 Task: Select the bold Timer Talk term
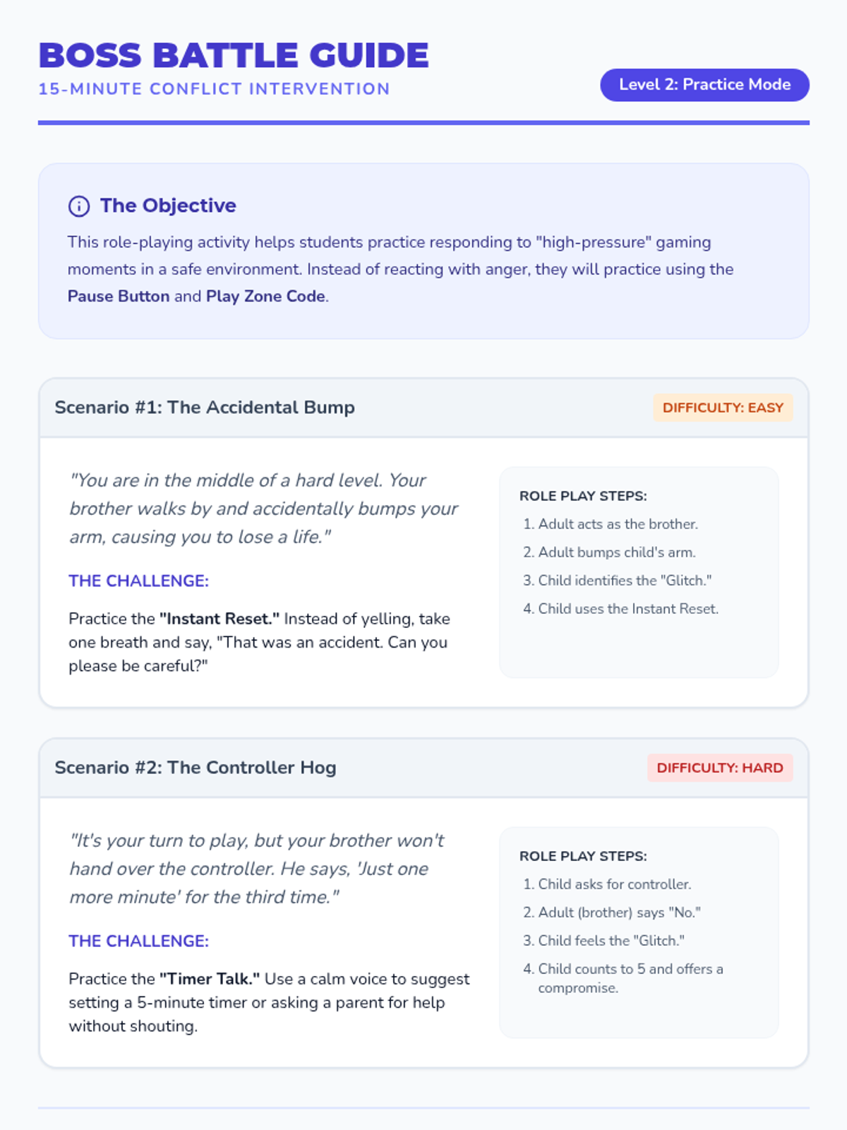click(x=210, y=979)
